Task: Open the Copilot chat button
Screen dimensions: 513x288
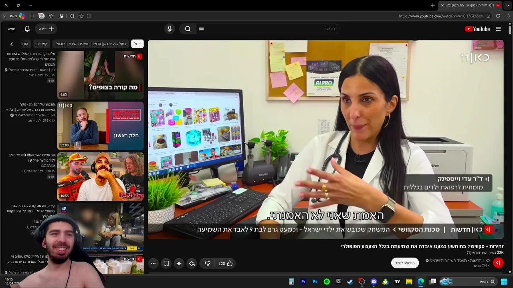Action: click(x=18, y=16)
